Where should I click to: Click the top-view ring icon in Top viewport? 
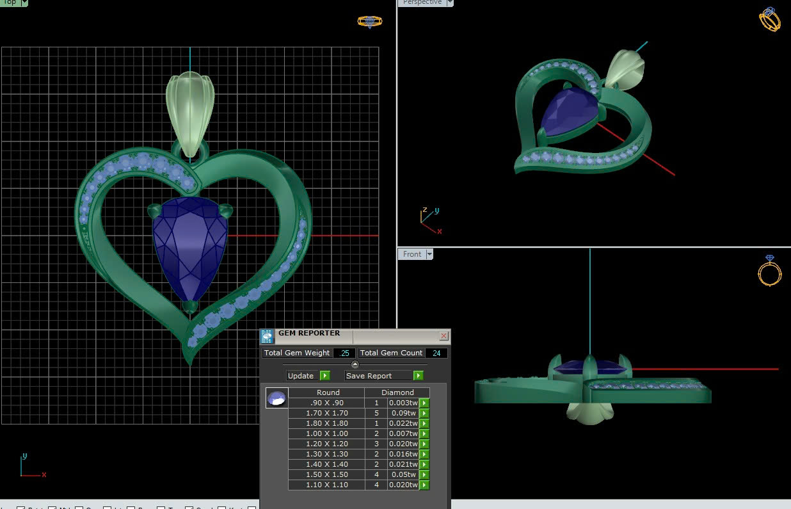(x=369, y=21)
